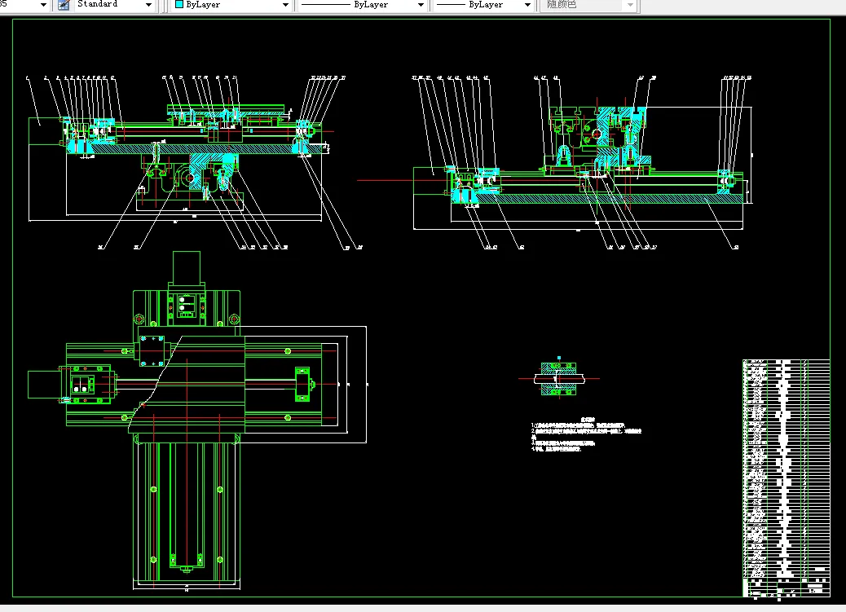Open the disabled 随颜色 plot style dropdown
The image size is (846, 612).
pos(630,5)
